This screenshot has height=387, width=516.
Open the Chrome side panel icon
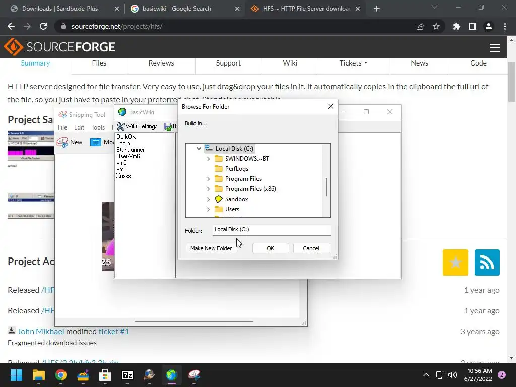472,26
